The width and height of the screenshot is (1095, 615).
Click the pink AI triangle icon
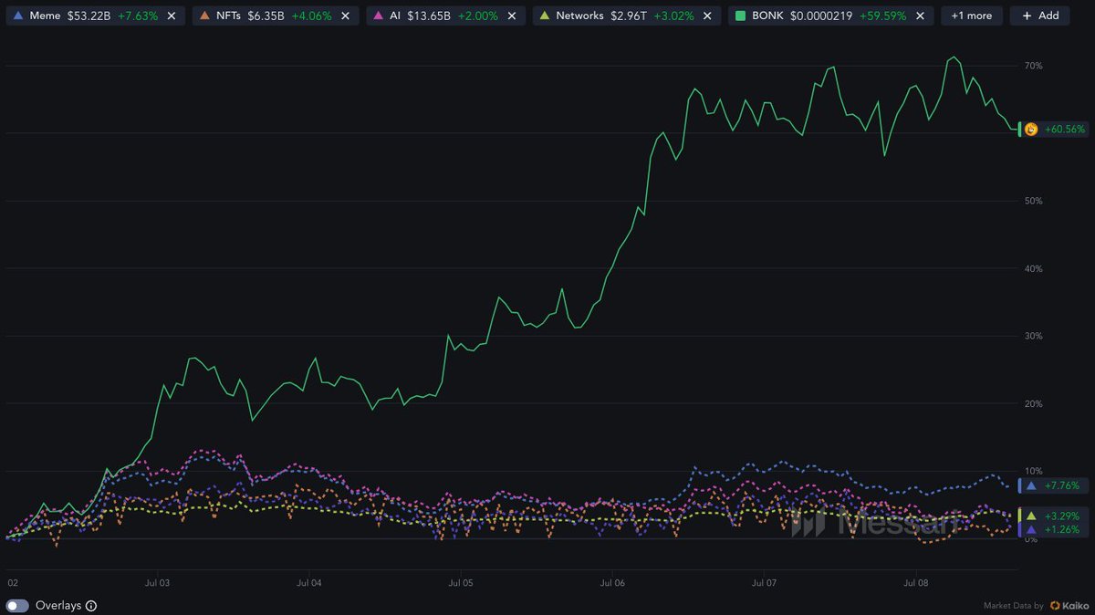click(379, 16)
